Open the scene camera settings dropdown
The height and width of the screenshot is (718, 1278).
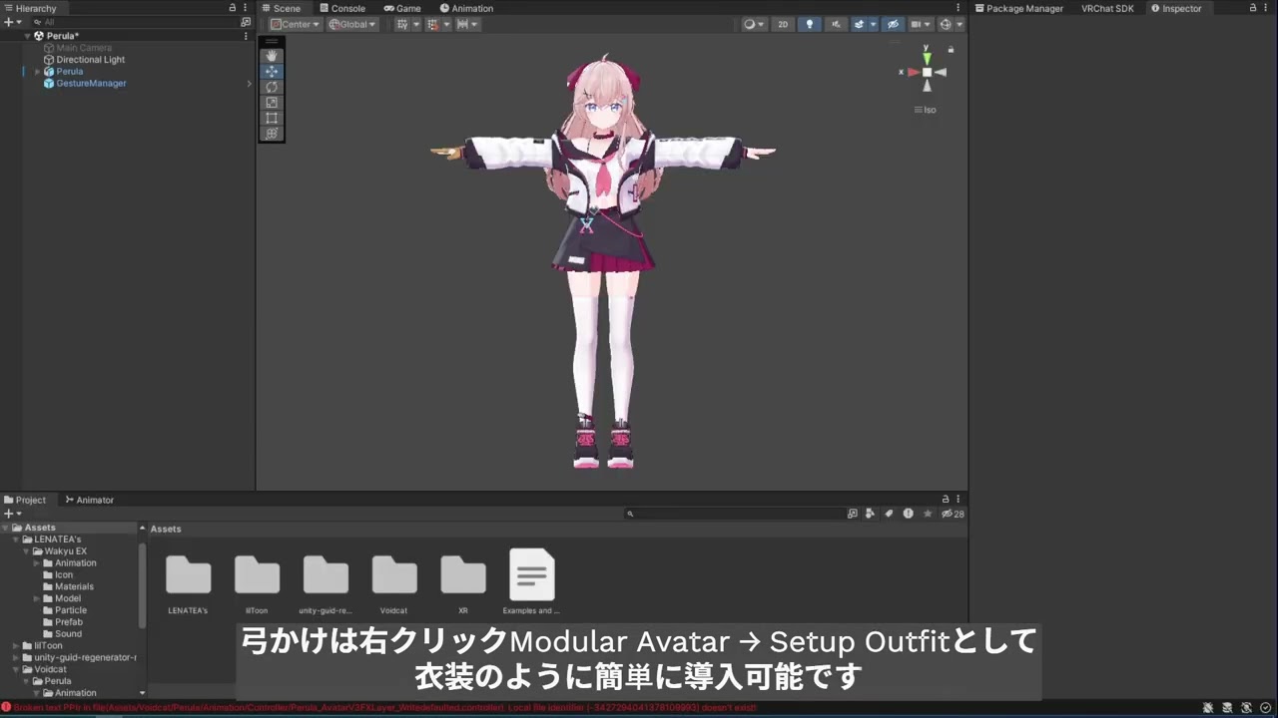pos(920,24)
